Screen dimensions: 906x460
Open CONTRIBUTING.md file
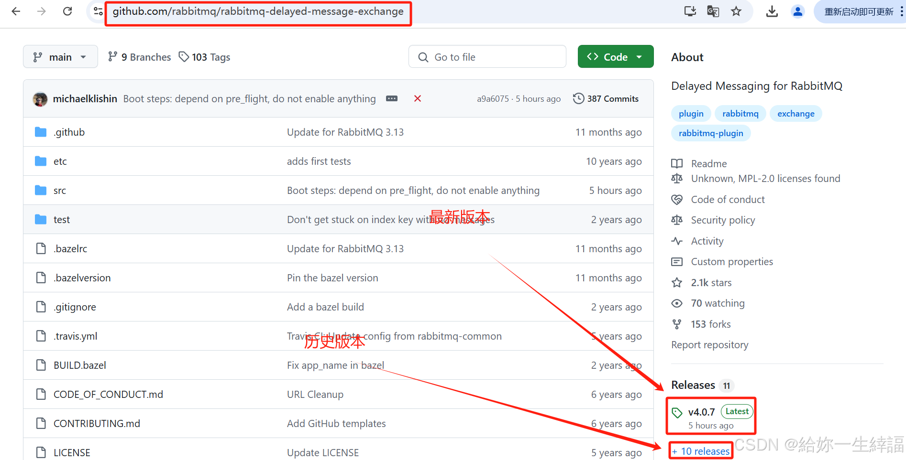[x=97, y=424]
